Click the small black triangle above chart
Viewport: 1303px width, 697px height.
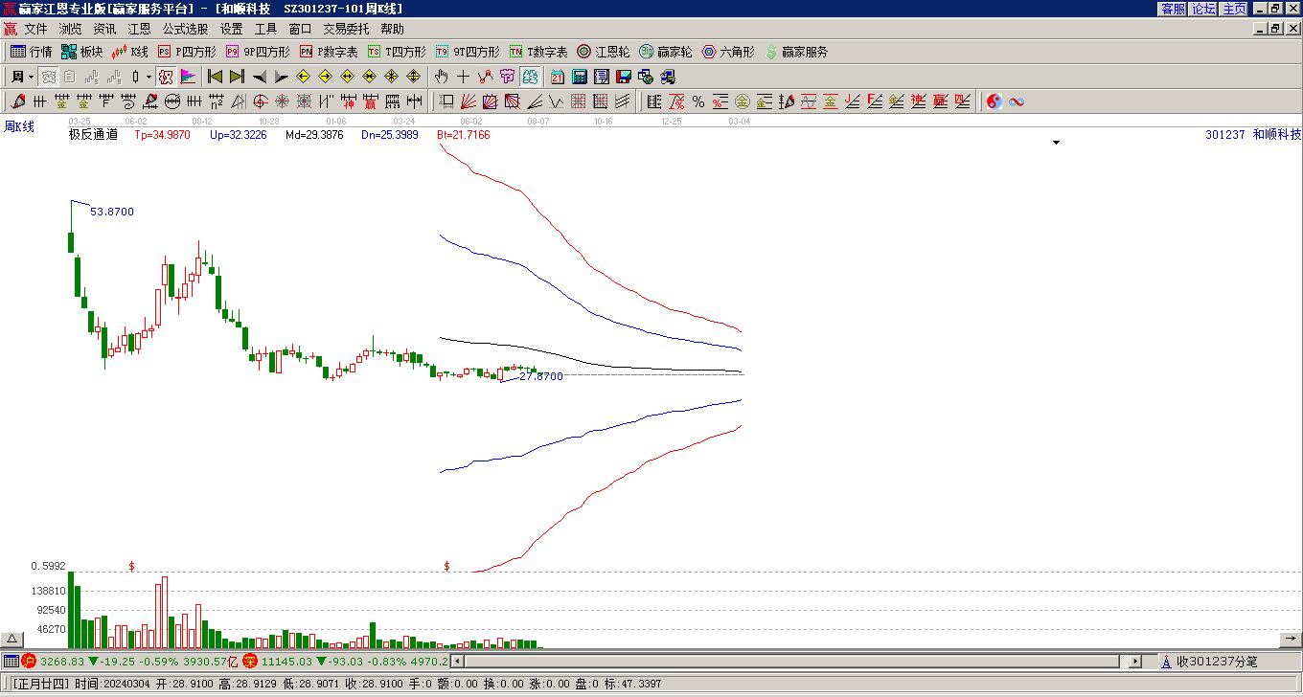(x=1057, y=143)
